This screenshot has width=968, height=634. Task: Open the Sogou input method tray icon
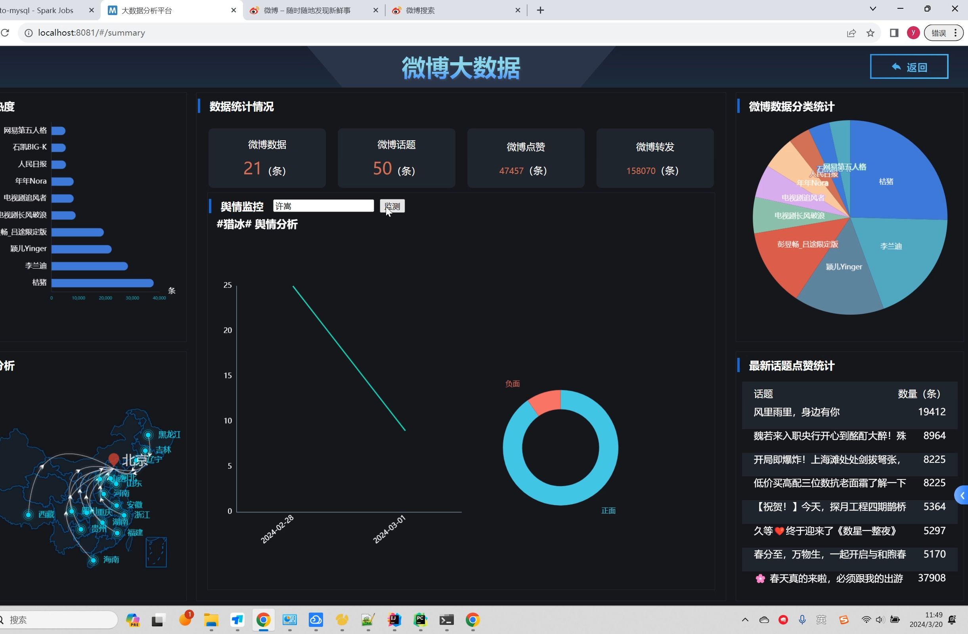point(844,620)
